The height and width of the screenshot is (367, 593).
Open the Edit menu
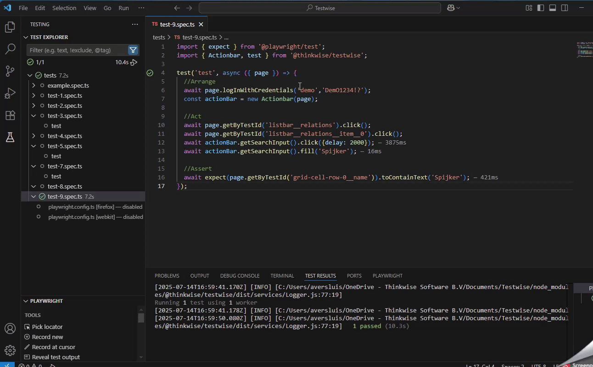click(40, 8)
